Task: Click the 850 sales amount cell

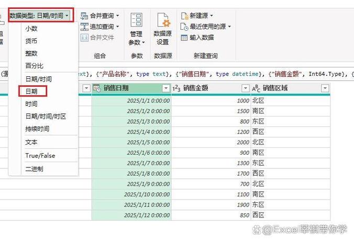Action: click(211, 215)
